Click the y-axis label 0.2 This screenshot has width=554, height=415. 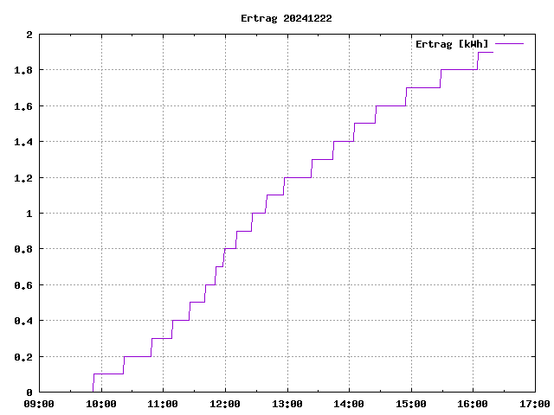pyautogui.click(x=23, y=356)
